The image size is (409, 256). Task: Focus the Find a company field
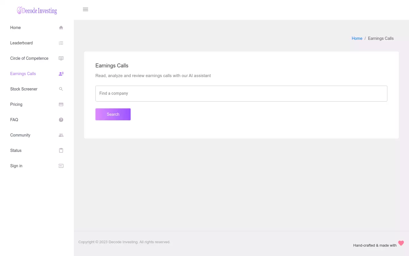click(x=241, y=94)
